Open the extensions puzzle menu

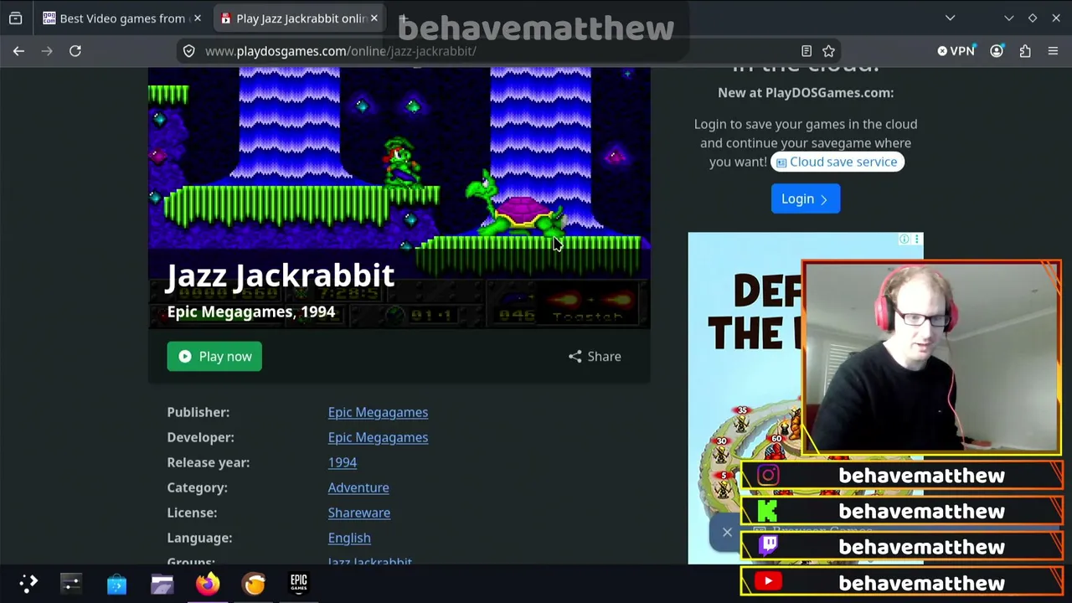point(1025,51)
